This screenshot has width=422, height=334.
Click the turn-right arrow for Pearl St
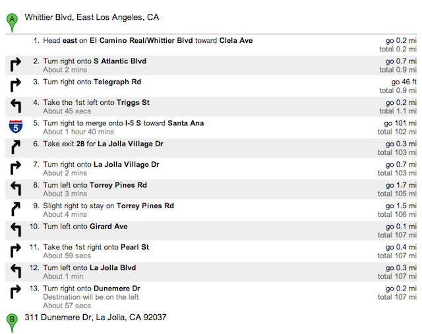15,251
